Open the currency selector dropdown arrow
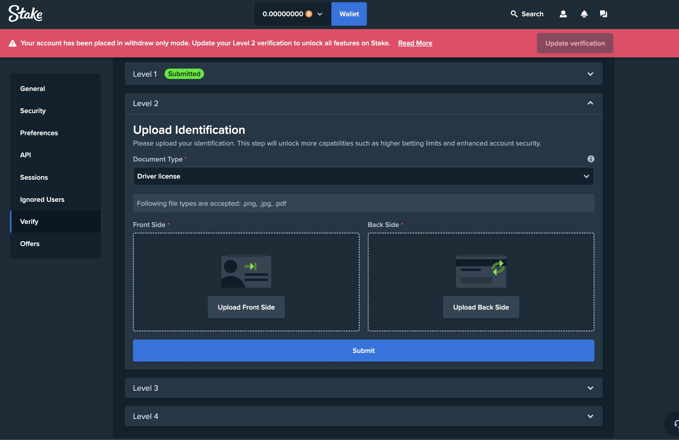The image size is (679, 440). pyautogui.click(x=320, y=14)
